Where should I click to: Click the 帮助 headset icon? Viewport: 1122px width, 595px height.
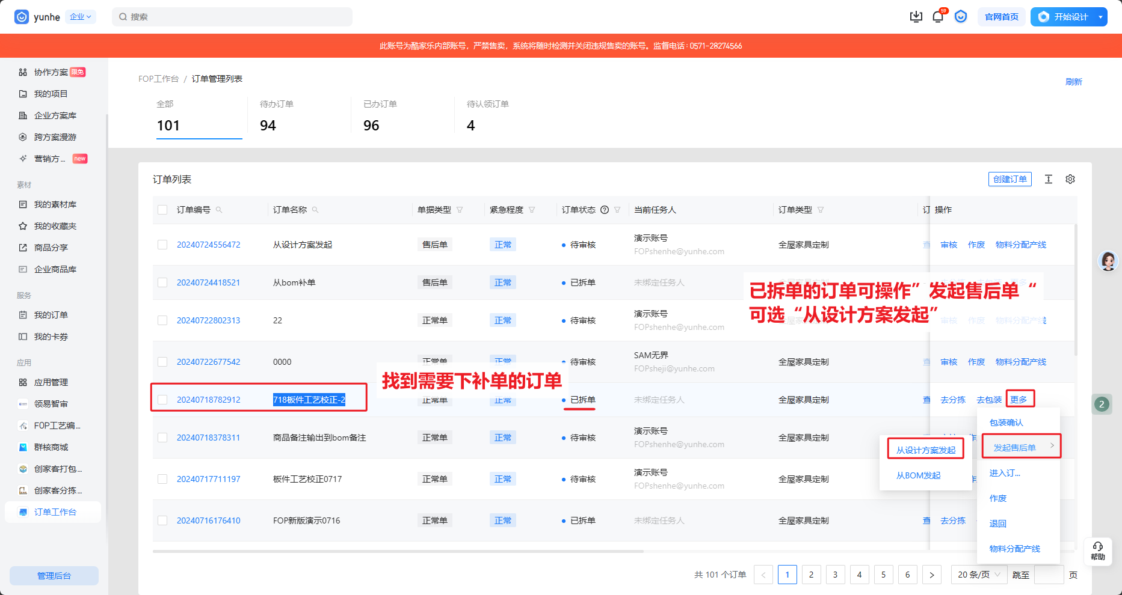point(1098,550)
